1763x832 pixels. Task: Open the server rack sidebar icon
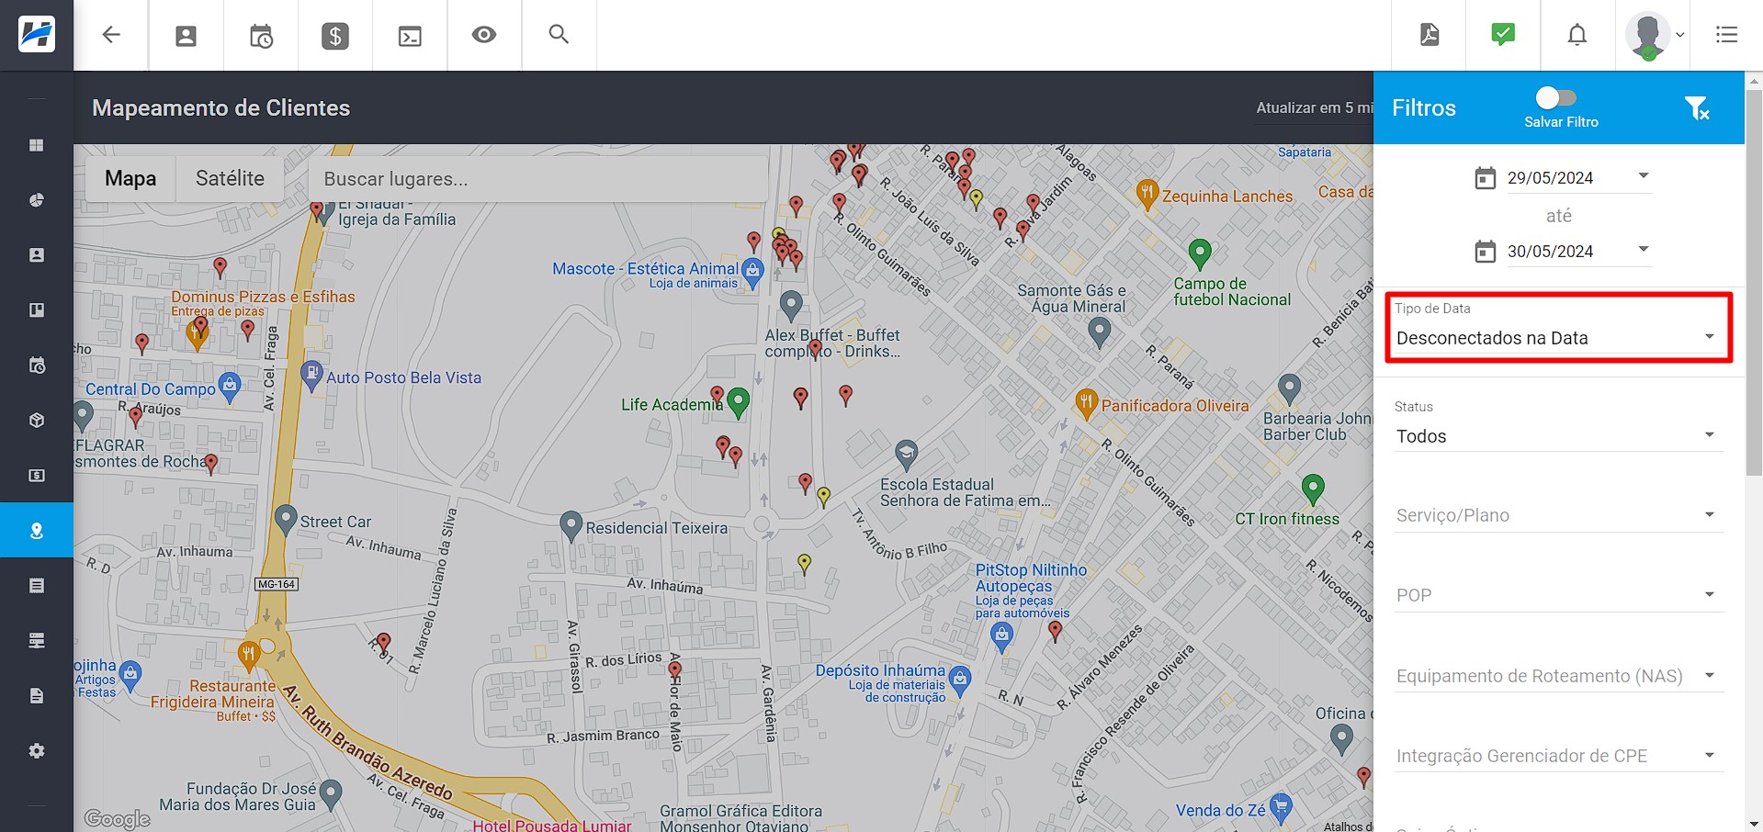pos(37,641)
